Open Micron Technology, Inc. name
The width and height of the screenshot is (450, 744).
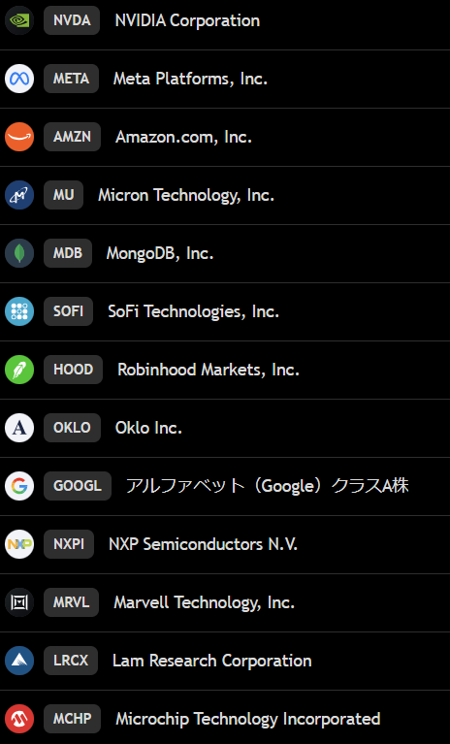186,195
